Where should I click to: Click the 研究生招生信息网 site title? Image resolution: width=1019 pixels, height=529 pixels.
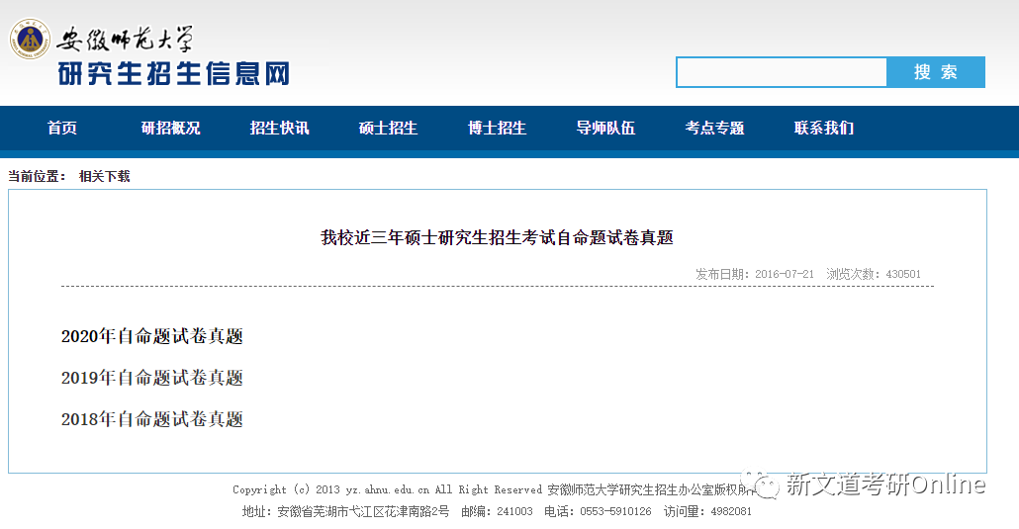(x=173, y=74)
